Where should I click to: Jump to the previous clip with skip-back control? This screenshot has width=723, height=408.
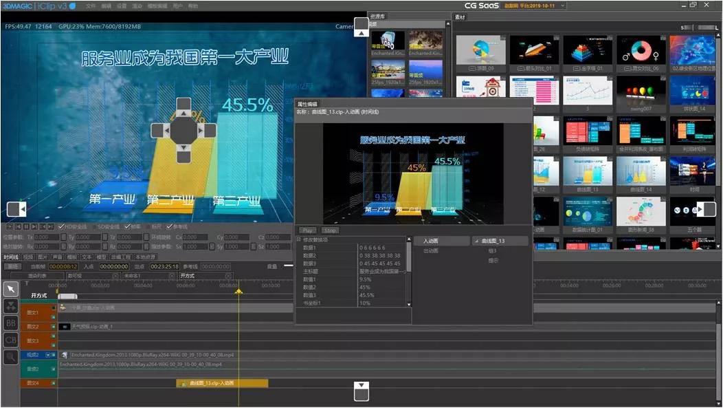point(17,226)
